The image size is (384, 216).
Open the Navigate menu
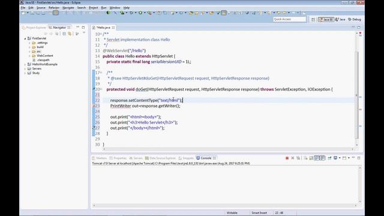(68, 8)
